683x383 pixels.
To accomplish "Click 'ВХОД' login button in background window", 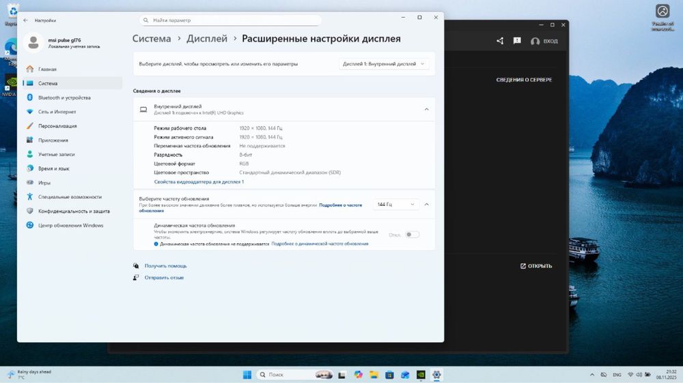I will click(x=544, y=42).
